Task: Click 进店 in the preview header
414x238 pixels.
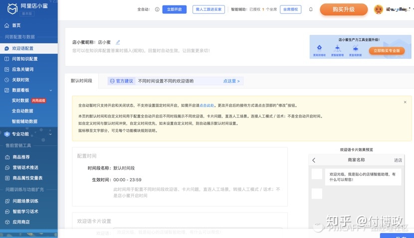Action: 398,160
